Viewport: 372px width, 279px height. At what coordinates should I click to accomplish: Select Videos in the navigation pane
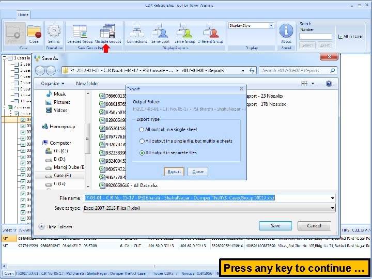click(x=56, y=111)
